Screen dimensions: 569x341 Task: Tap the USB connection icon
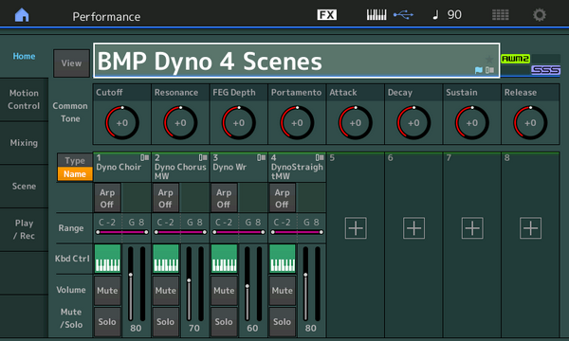pos(403,15)
